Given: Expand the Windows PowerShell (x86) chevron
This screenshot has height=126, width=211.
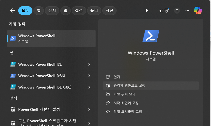Looking at the screenshot, I should [89, 76].
